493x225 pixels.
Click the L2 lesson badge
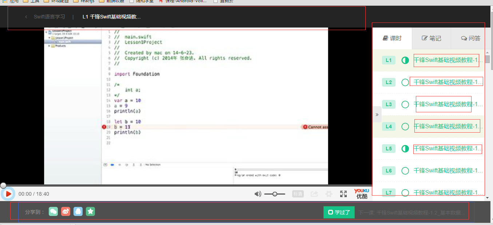389,82
